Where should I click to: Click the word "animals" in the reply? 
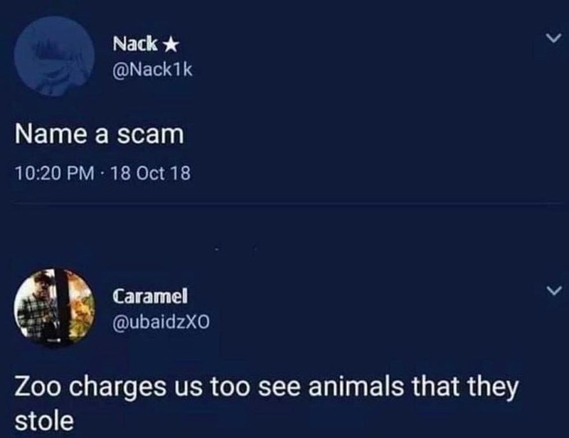(x=356, y=387)
